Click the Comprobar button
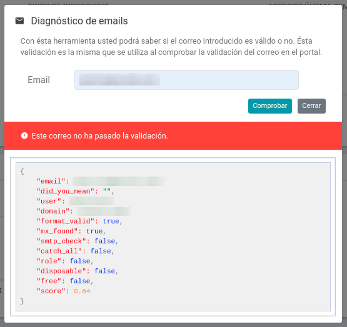 pyautogui.click(x=269, y=106)
